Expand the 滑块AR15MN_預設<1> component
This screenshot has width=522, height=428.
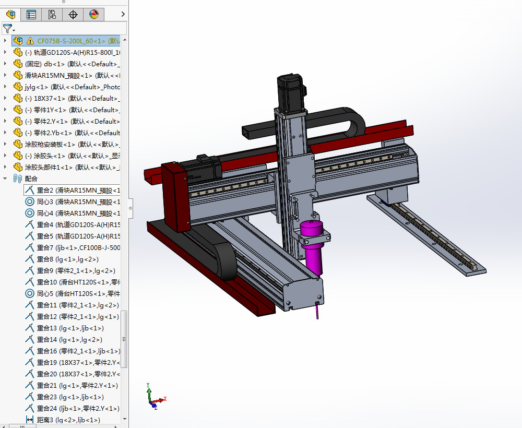point(5,75)
